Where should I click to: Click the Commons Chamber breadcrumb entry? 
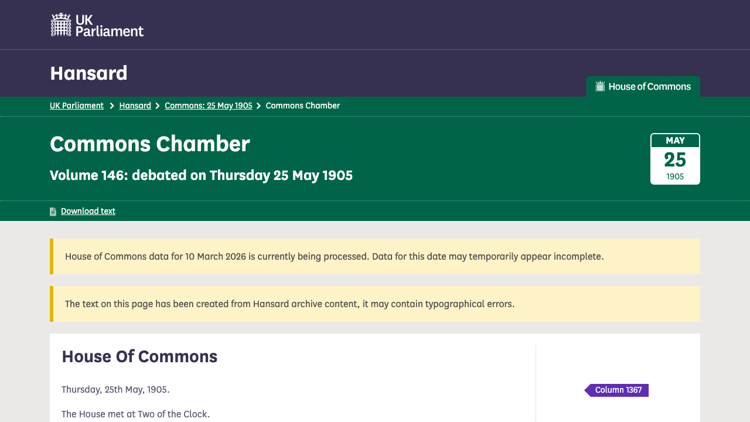[x=302, y=105]
